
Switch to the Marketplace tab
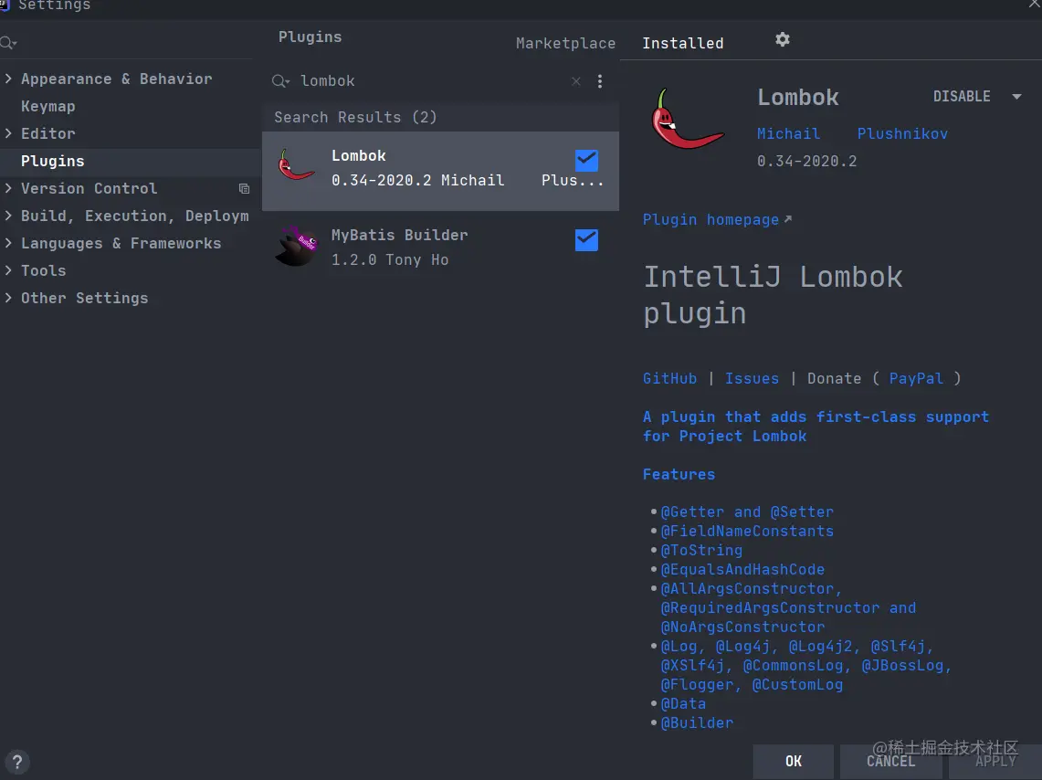point(565,43)
